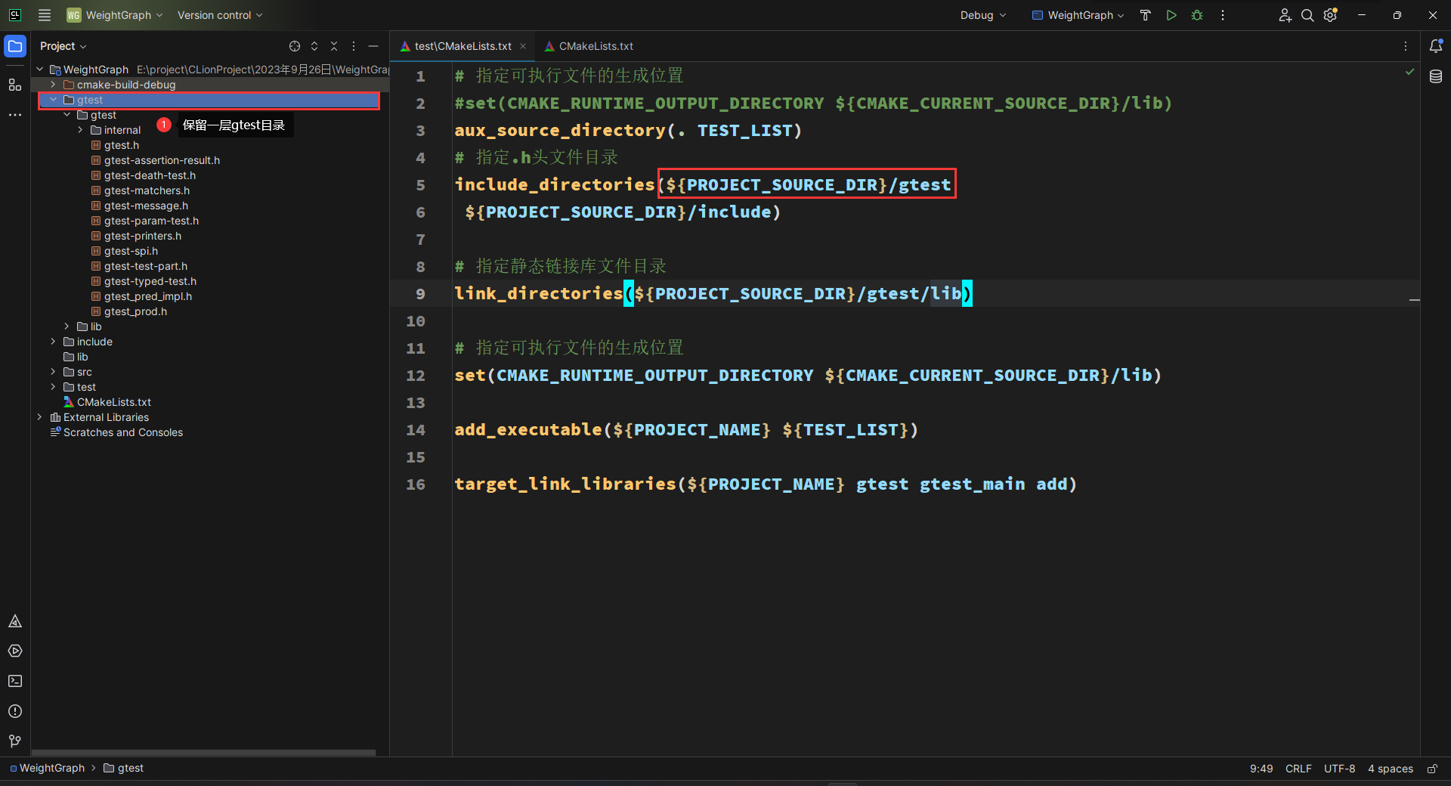The width and height of the screenshot is (1451, 786).
Task: Click the UTF-8 encoding setting
Action: point(1340,769)
